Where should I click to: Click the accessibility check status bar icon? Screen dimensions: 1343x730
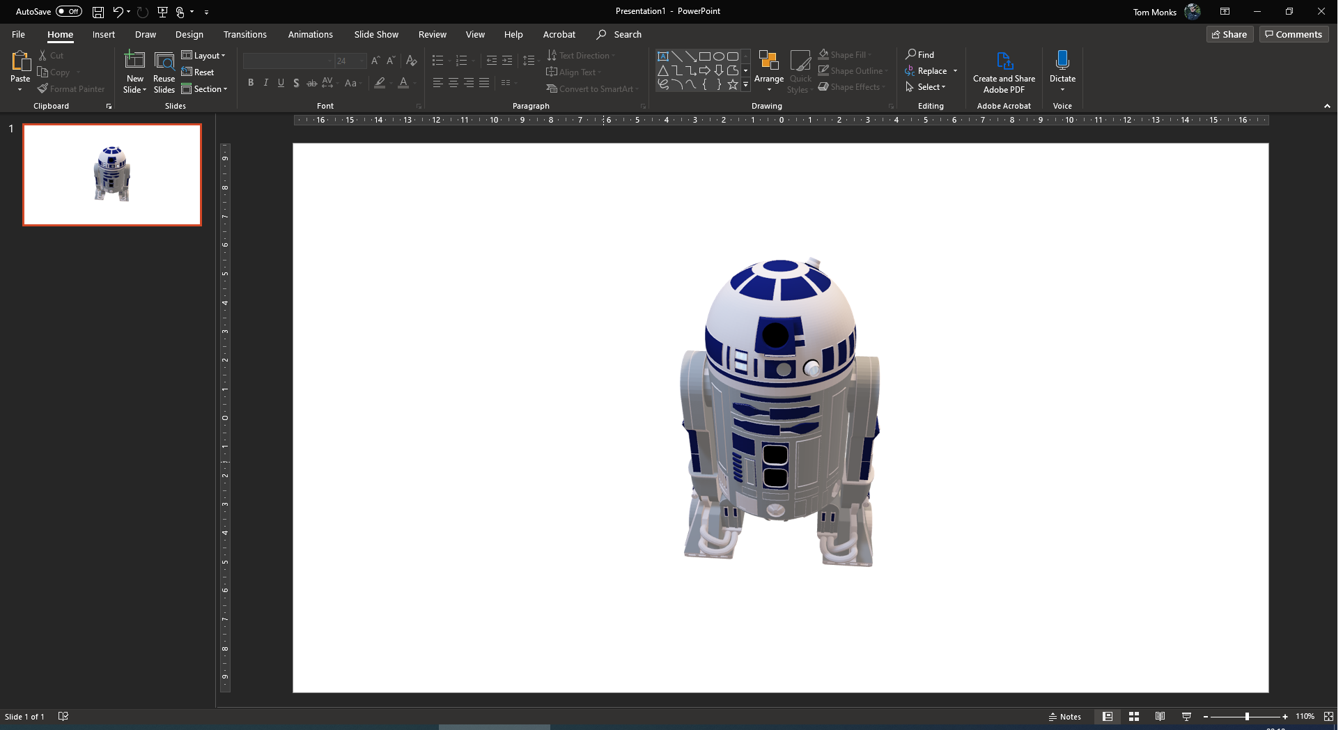(63, 716)
